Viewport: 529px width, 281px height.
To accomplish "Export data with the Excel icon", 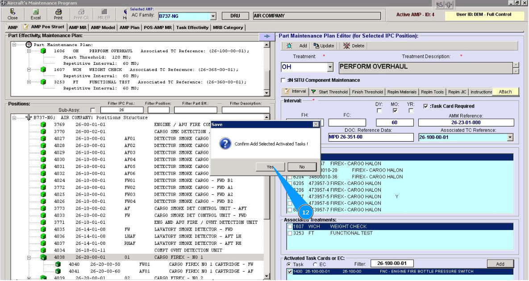I will click(x=35, y=12).
